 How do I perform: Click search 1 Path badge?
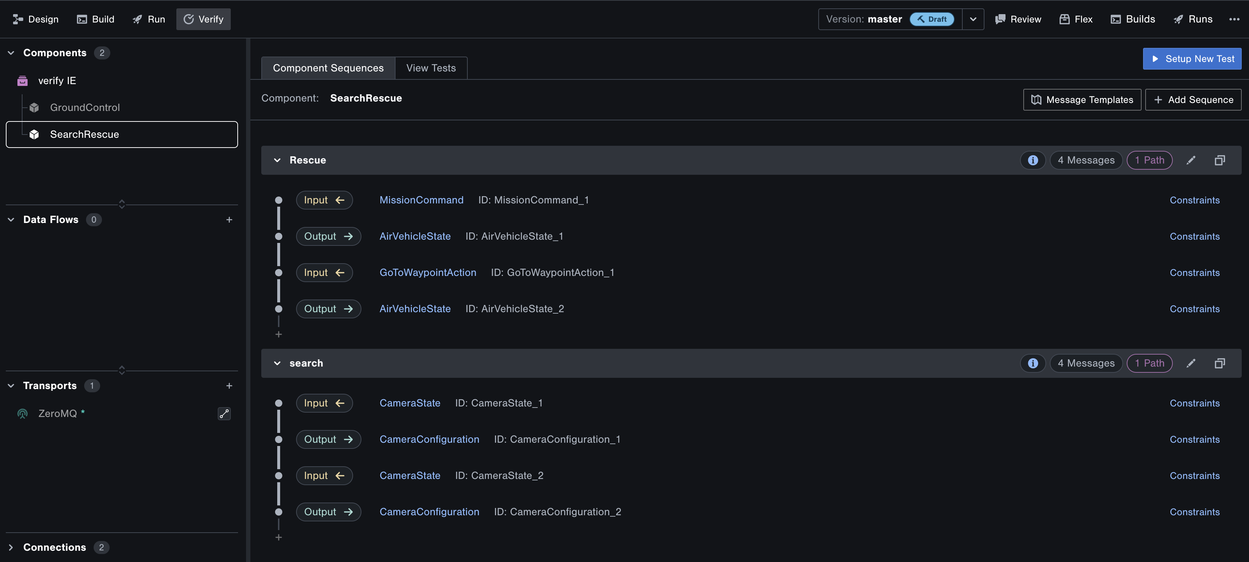point(1149,363)
